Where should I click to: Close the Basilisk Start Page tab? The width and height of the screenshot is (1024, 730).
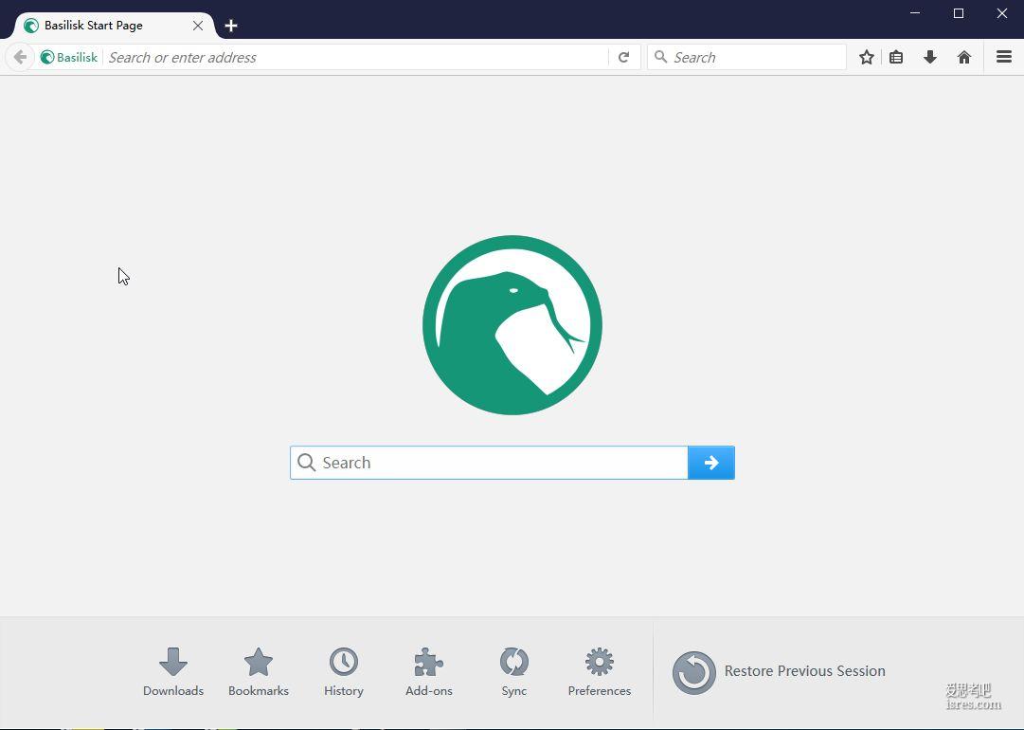tap(198, 26)
